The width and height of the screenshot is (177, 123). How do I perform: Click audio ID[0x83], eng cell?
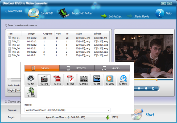point(83,56)
